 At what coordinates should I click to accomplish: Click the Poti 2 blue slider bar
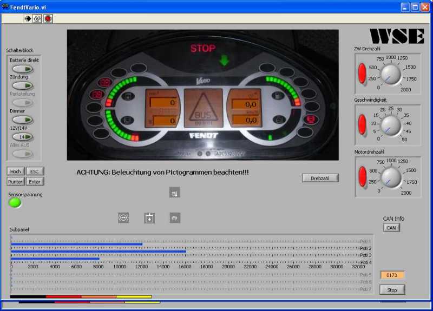(77, 244)
